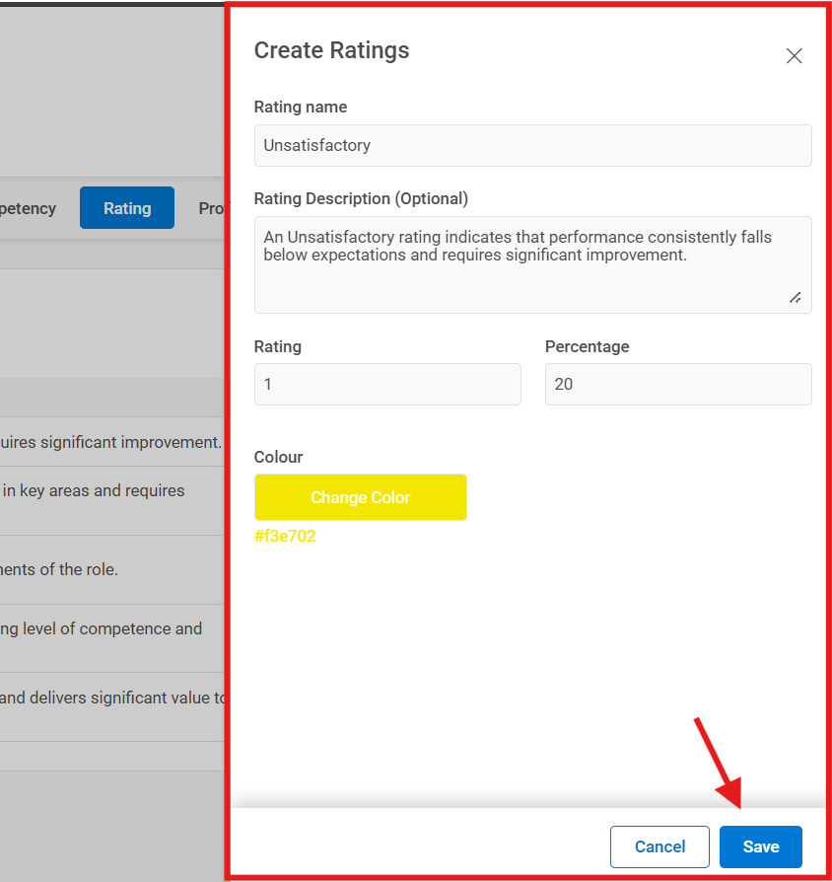This screenshot has height=882, width=832.
Task: Click the Percentage field showing 20
Action: pos(678,384)
